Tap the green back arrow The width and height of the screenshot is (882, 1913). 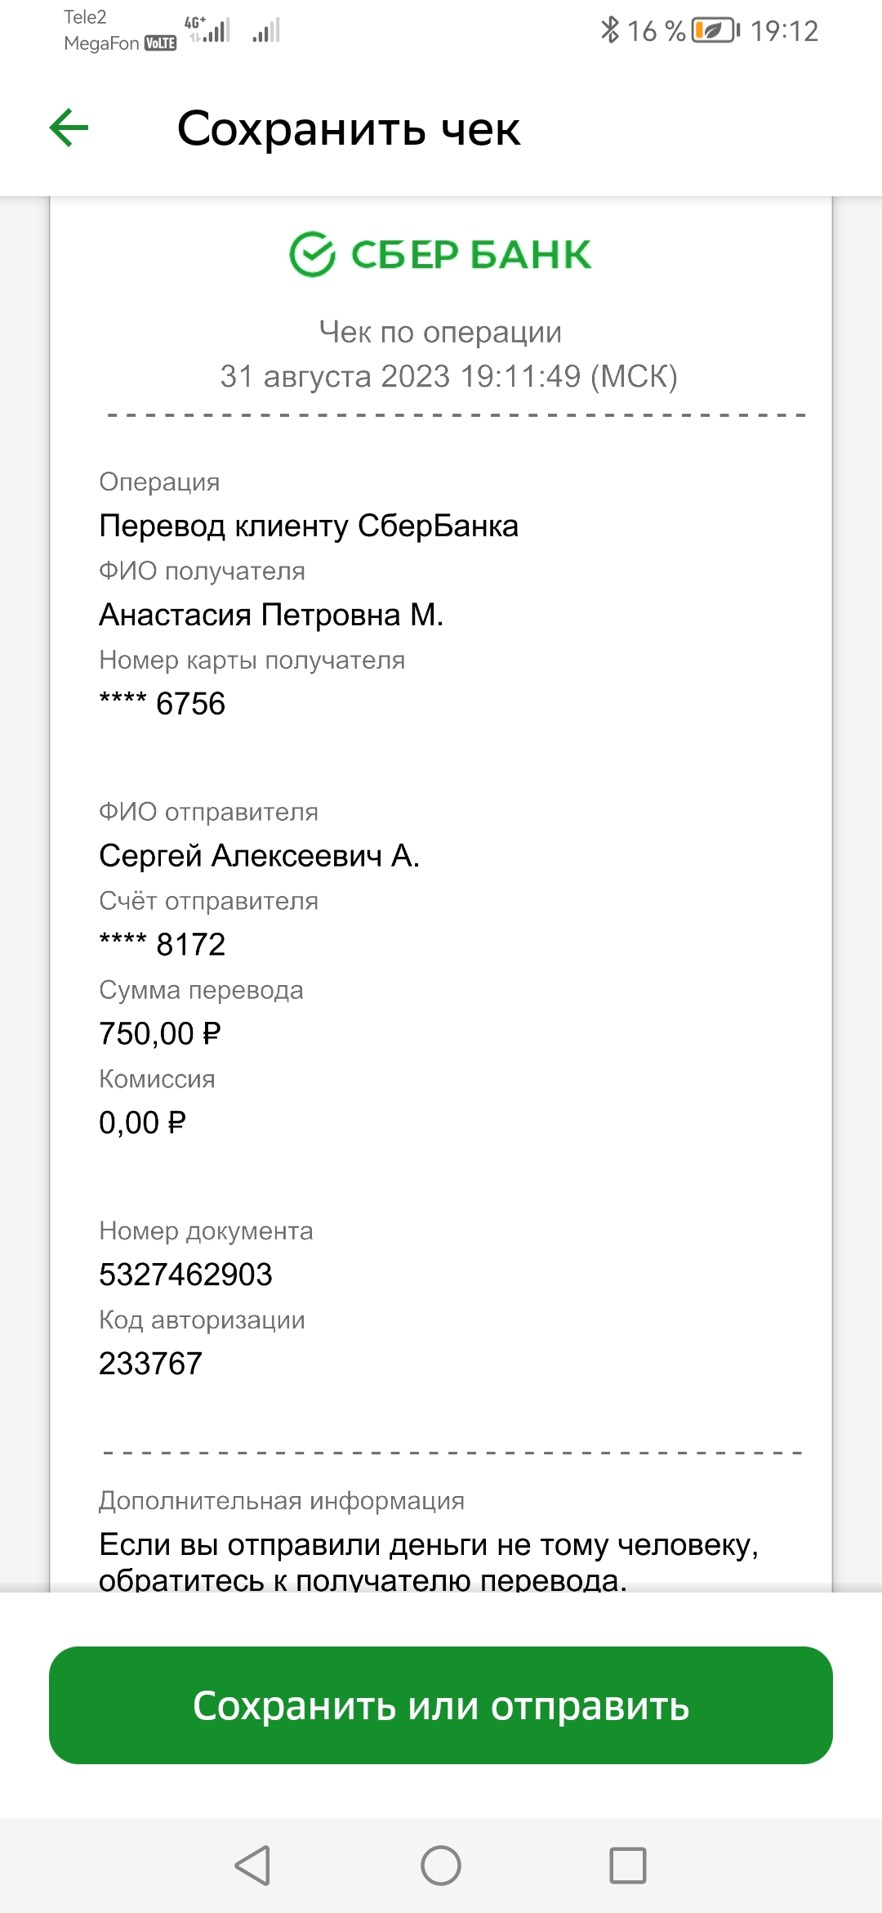(69, 128)
